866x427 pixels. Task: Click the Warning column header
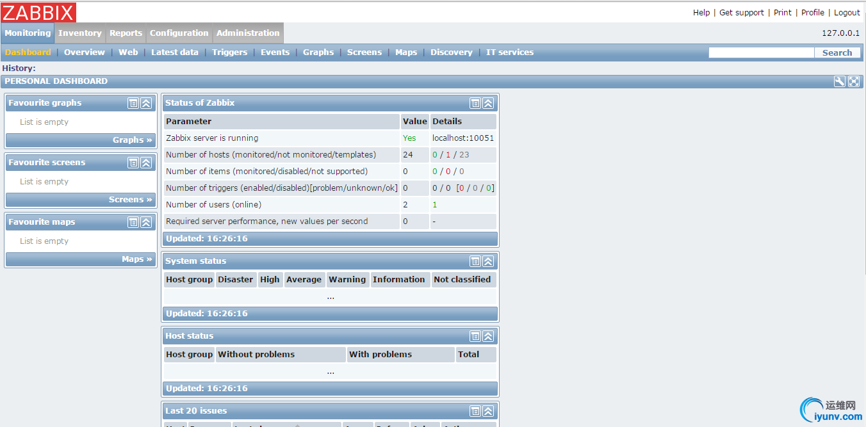[347, 280]
